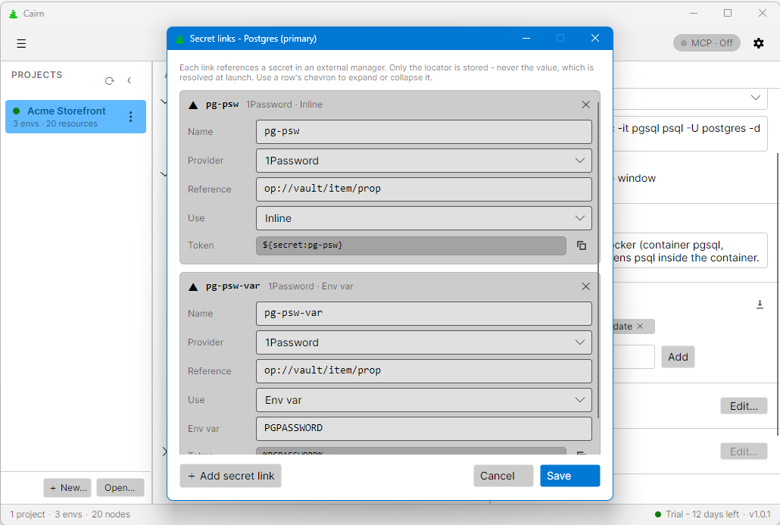
Task: Open settings gear in Cairn toolbar
Action: click(x=758, y=43)
